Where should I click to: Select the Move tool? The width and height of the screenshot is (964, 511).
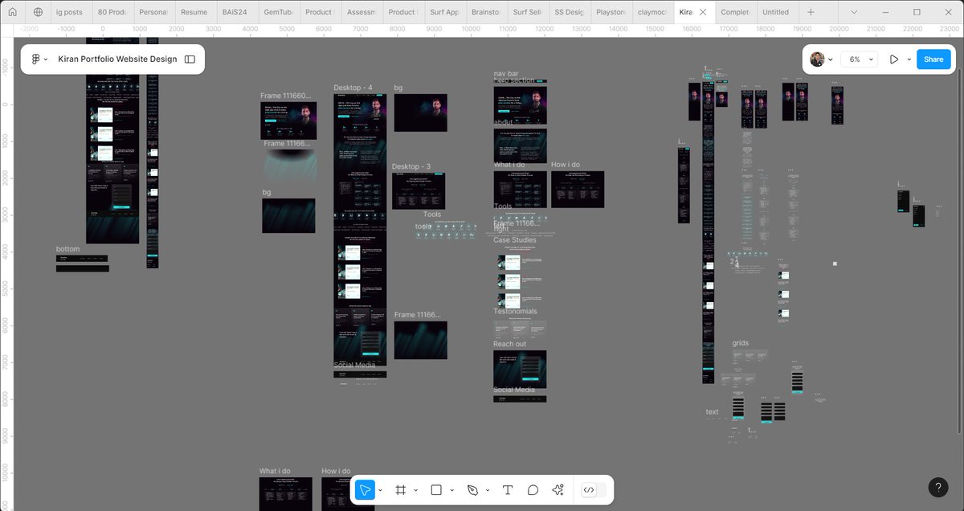365,490
